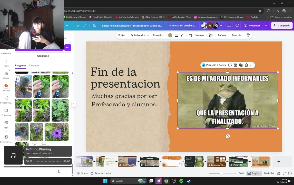Screen dimensions: 294x185
Task: Delete the selected image with trash icon
Action: tap(246, 65)
